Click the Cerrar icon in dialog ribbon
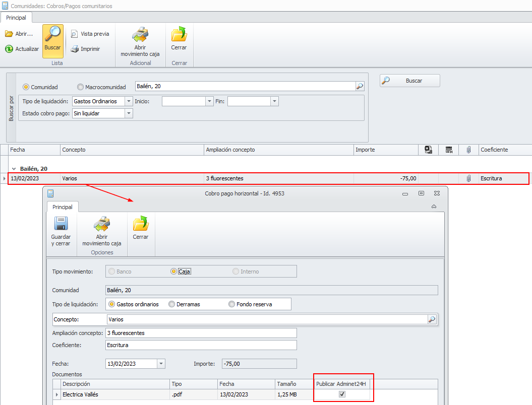The width and height of the screenshot is (532, 405). [141, 224]
